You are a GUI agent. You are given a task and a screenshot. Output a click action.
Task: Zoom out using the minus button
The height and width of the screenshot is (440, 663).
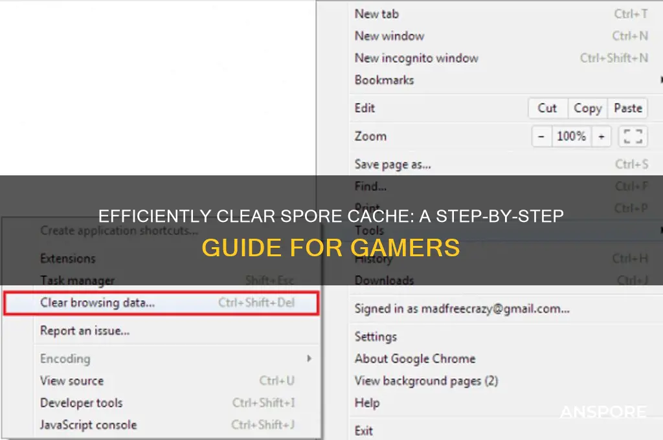pos(541,136)
